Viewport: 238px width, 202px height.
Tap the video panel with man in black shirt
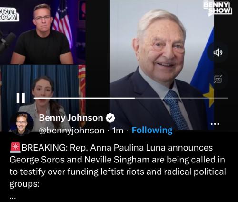point(43,32)
